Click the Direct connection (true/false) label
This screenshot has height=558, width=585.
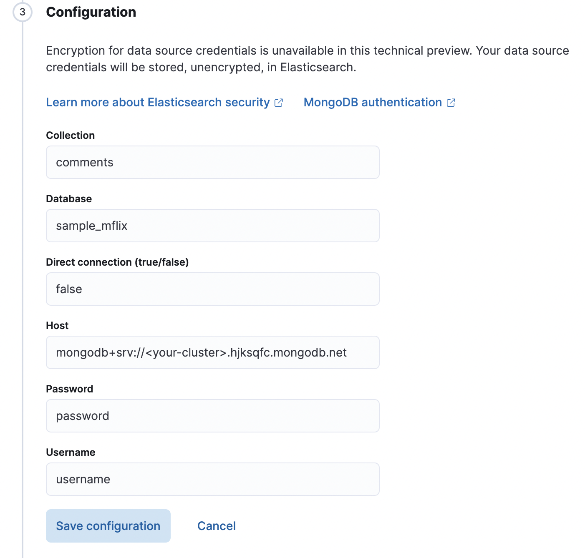117,262
